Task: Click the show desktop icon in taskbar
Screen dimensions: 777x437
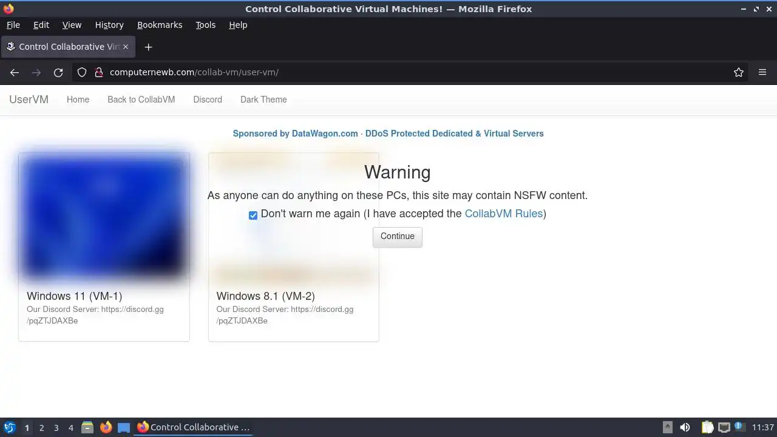Action: pyautogui.click(x=124, y=427)
